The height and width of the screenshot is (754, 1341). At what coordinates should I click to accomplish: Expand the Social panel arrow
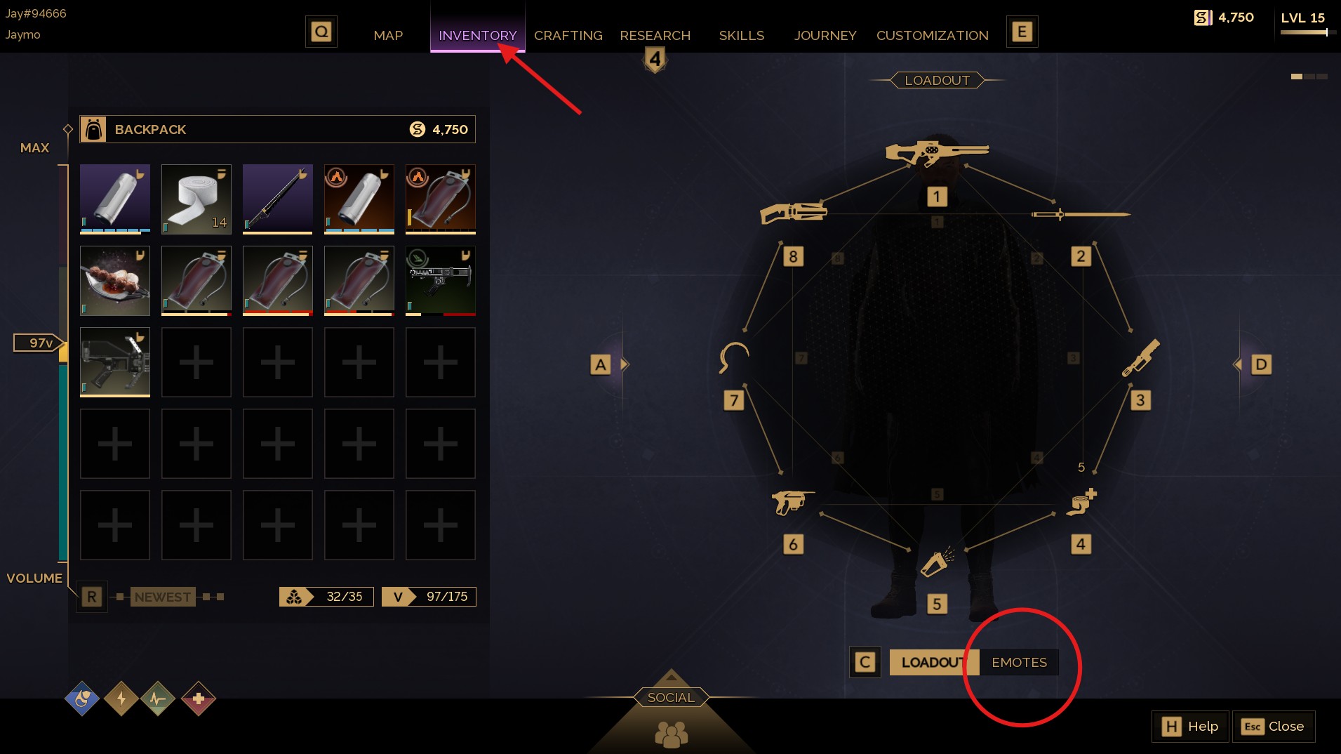(x=671, y=677)
